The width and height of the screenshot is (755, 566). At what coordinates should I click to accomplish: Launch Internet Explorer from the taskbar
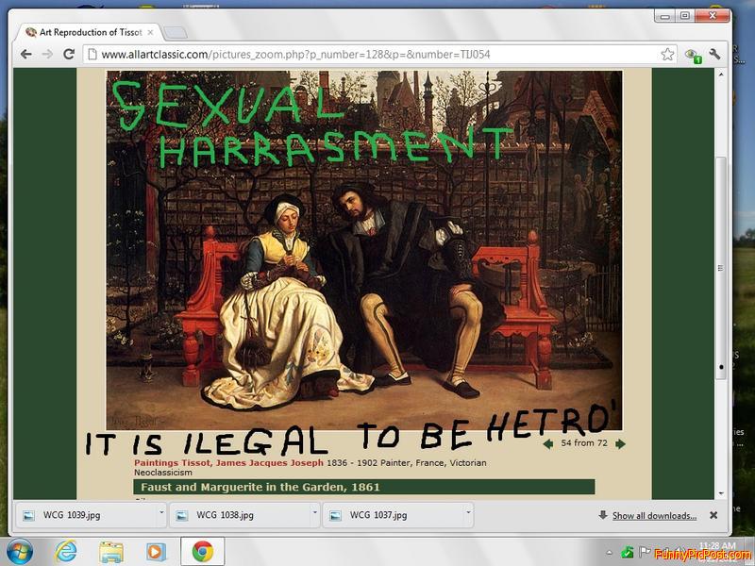[x=66, y=552]
